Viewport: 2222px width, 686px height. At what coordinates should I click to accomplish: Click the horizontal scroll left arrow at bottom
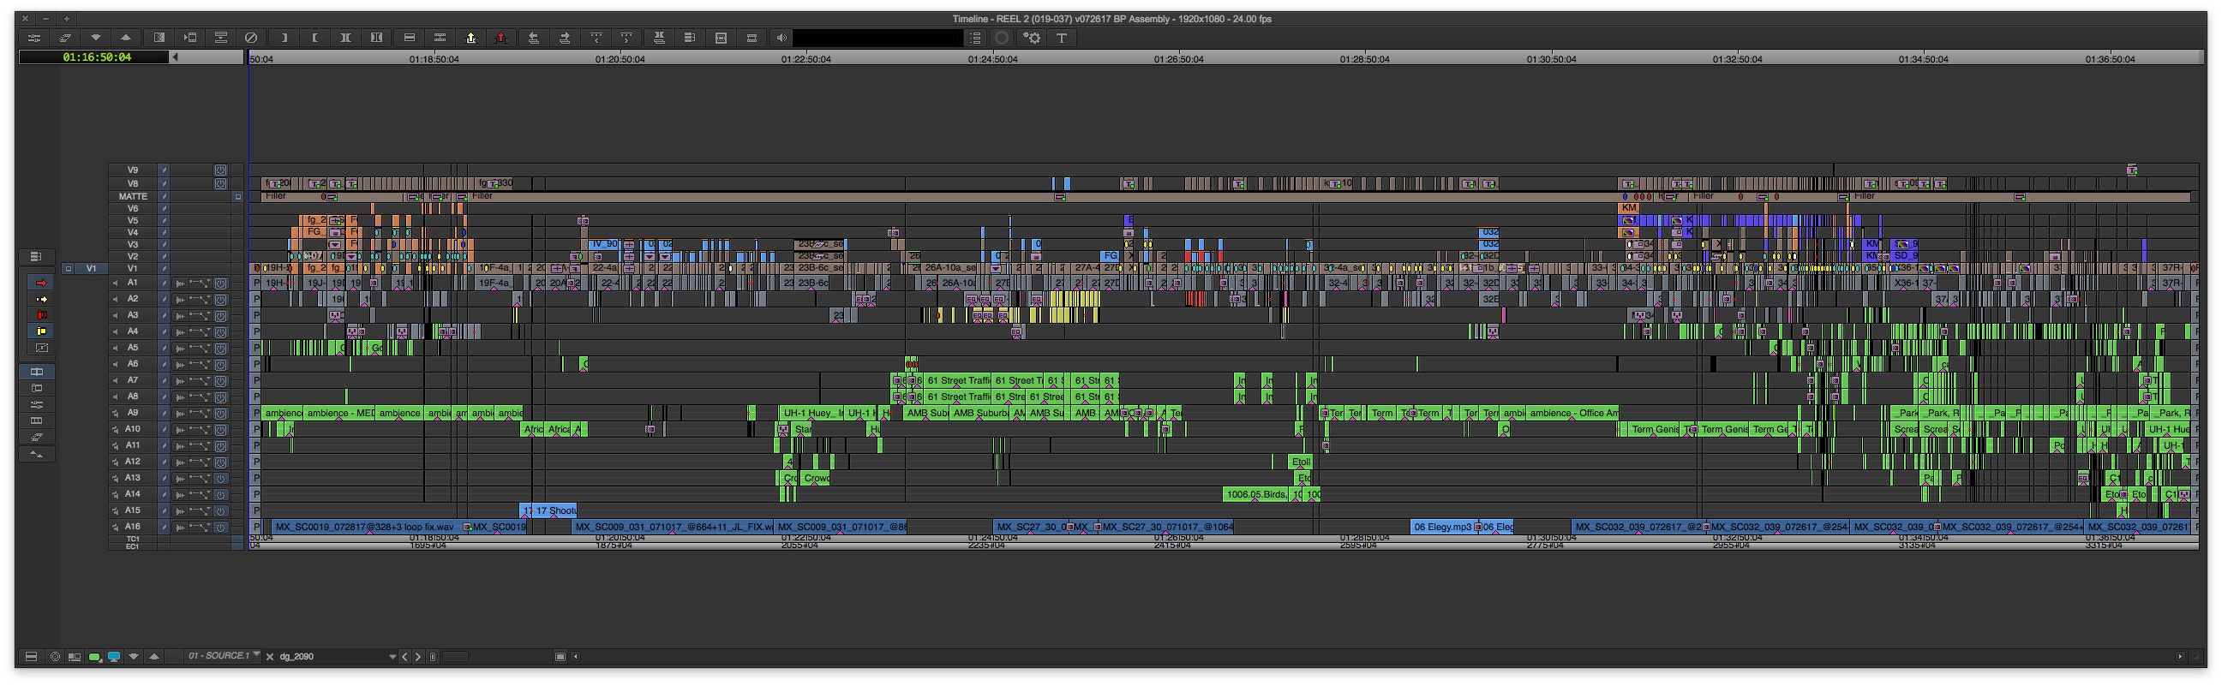pyautogui.click(x=575, y=657)
